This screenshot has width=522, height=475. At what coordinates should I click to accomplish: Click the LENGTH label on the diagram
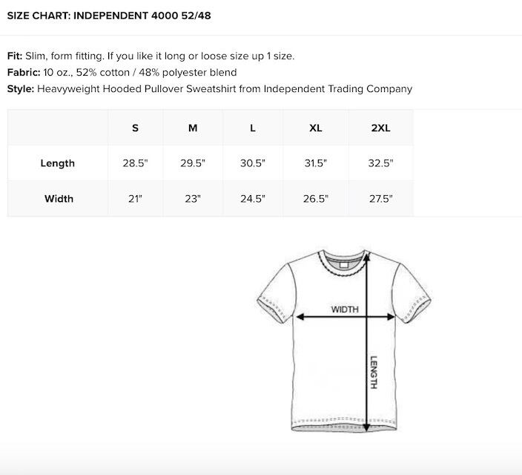click(x=374, y=373)
